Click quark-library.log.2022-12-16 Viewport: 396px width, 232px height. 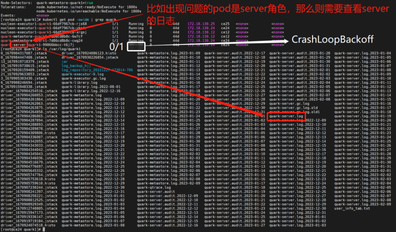coord(91,91)
